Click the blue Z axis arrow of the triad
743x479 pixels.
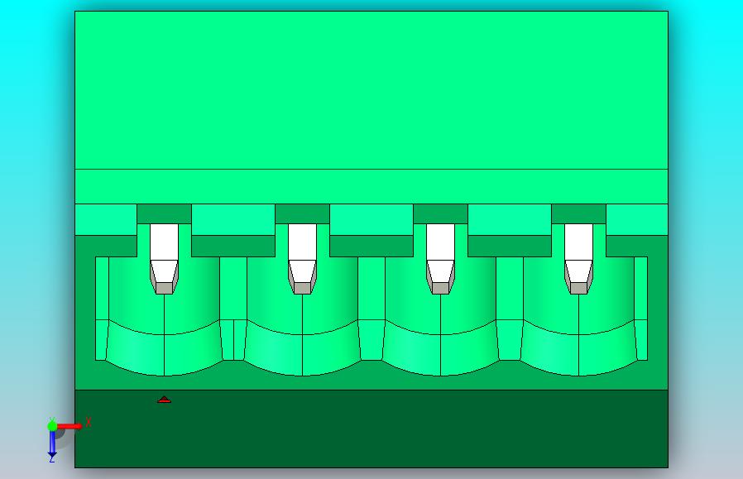52,444
